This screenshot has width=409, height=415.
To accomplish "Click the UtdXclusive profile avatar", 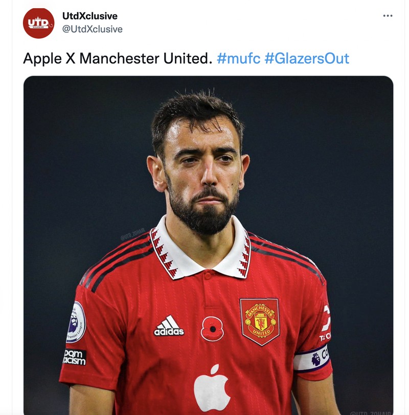I will pos(38,23).
